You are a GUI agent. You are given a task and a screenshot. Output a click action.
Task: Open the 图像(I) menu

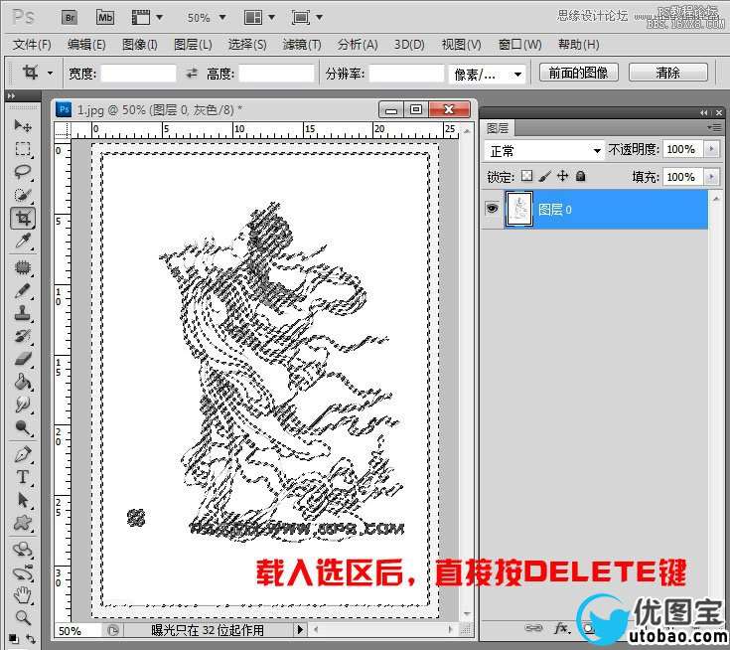coord(140,45)
